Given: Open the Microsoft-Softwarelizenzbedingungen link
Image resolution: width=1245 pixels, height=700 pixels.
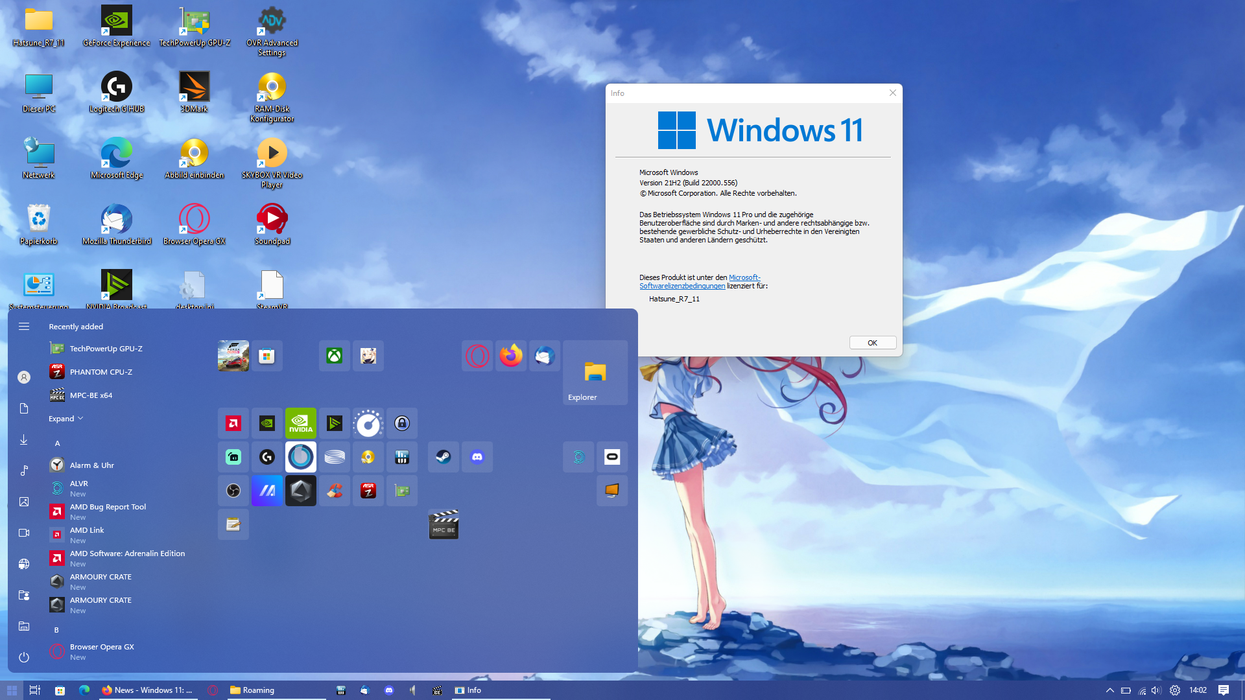Looking at the screenshot, I should point(682,286).
